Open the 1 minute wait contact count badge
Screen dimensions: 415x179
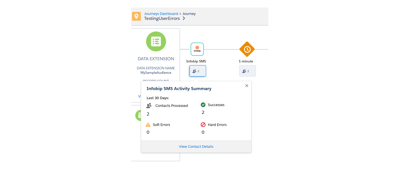coord(247,71)
